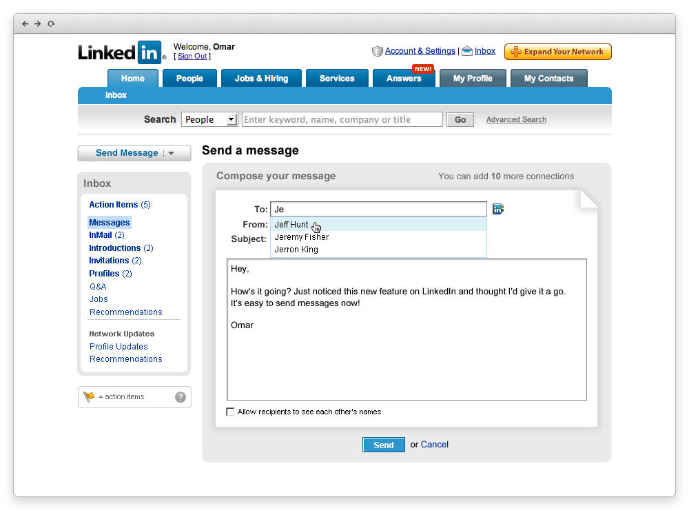Switch to the Home tab
Image resolution: width=689 pixels, height=515 pixels.
[133, 79]
